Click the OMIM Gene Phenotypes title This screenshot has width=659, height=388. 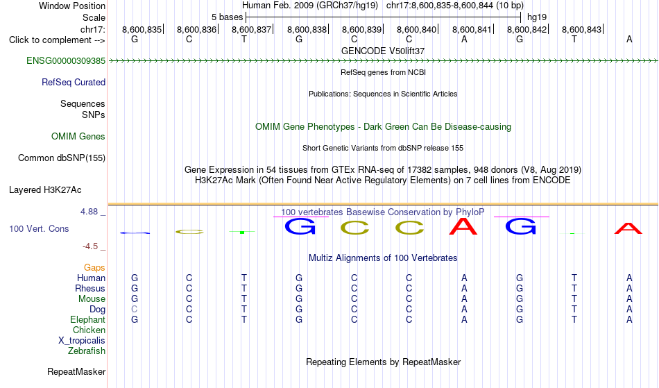point(384,127)
